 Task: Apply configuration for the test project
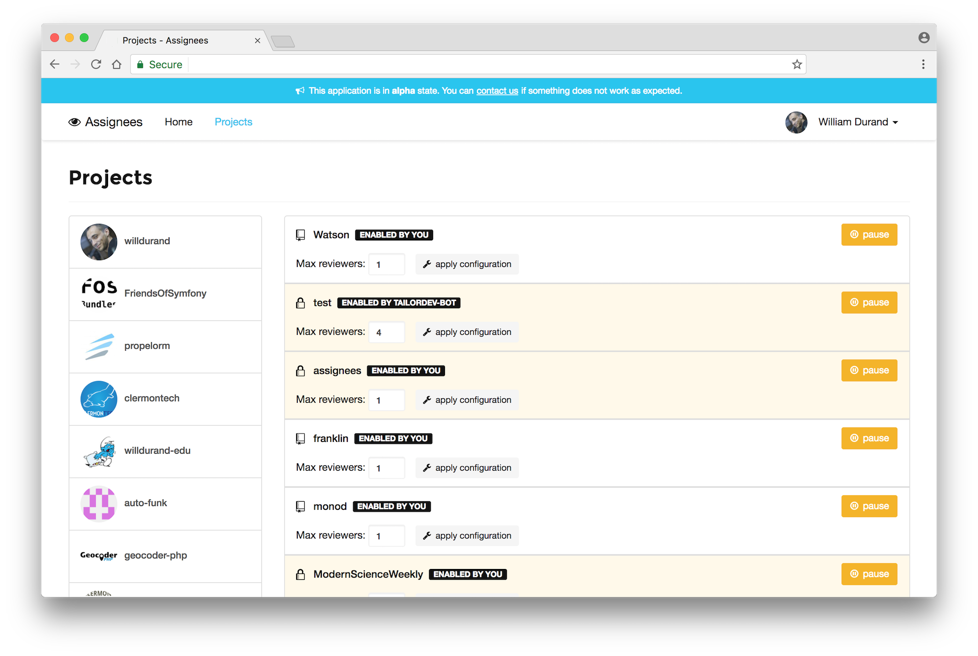tap(467, 332)
